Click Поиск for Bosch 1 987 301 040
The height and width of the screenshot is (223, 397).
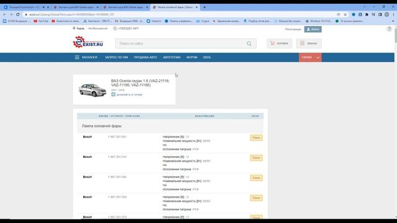256,178
